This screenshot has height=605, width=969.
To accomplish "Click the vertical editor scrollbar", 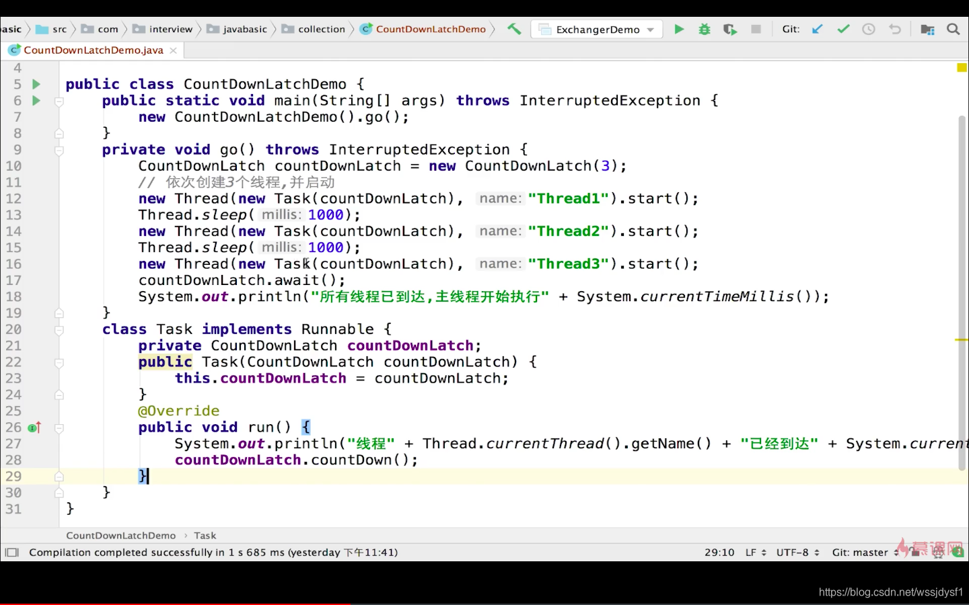I will pyautogui.click(x=962, y=292).
